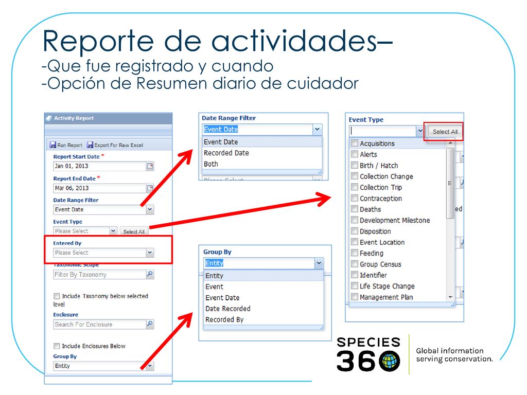Click the Activity Report title icon
Screen dimensions: 527x395
(x=49, y=118)
